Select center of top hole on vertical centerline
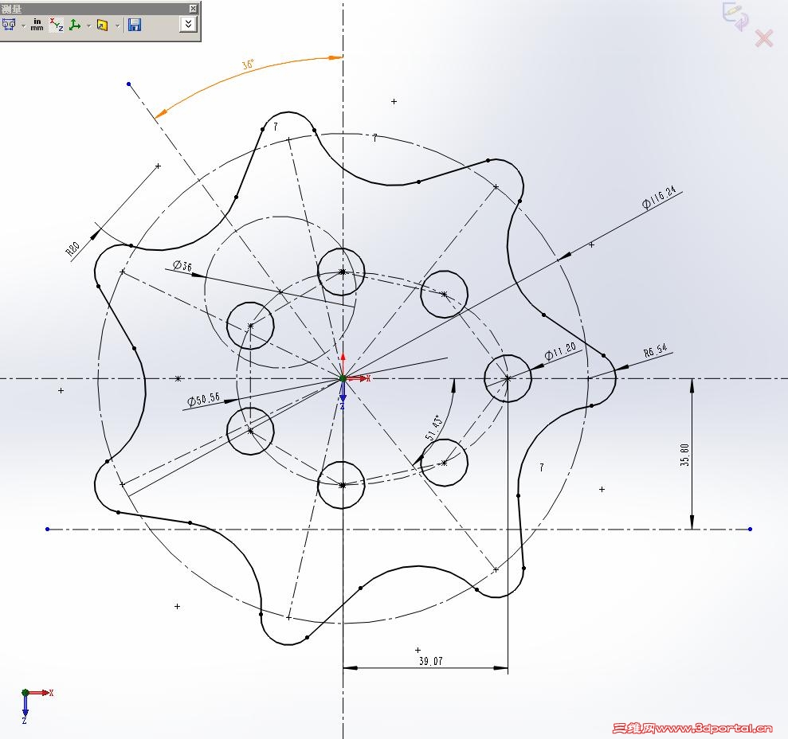Screen dimensions: 788x739 pos(343,272)
